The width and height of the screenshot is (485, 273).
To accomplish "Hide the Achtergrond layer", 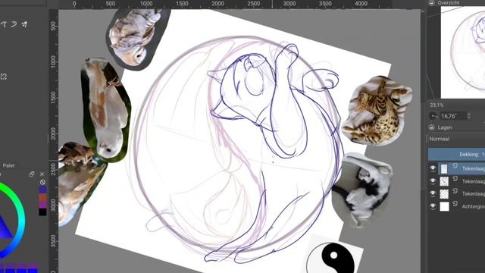I will (433, 206).
